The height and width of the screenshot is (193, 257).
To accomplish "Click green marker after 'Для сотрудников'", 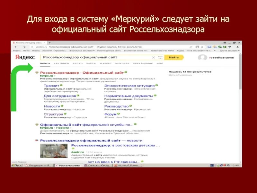I will point(78,95).
